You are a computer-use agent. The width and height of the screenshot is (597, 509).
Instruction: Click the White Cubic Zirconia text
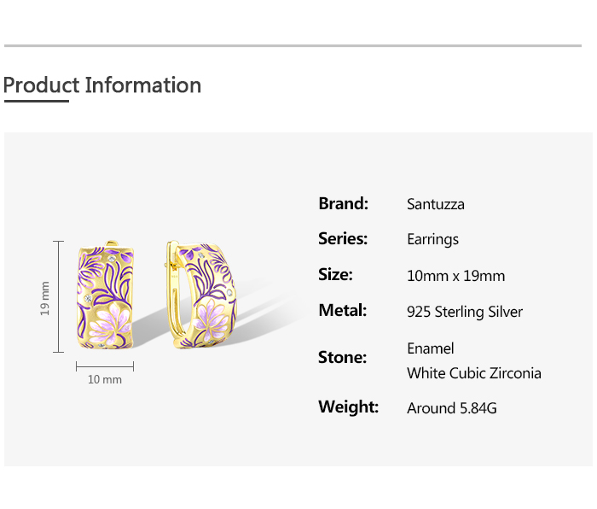pos(473,373)
